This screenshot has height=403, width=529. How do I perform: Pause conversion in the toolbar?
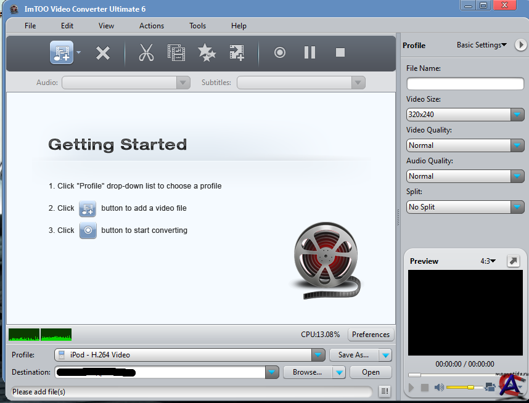coord(310,52)
